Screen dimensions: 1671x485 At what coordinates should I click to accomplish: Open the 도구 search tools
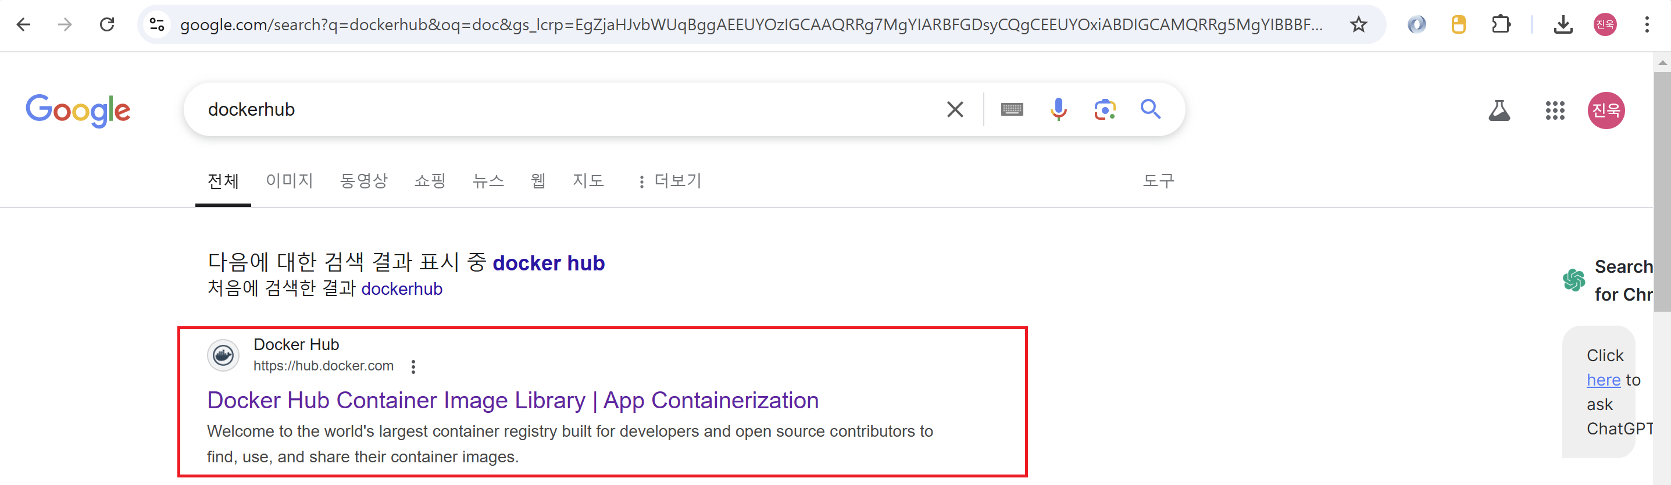tap(1159, 181)
